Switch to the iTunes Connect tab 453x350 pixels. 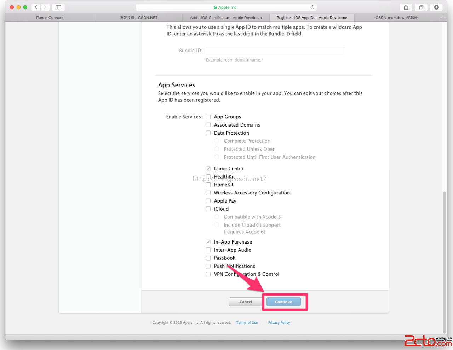coord(50,18)
